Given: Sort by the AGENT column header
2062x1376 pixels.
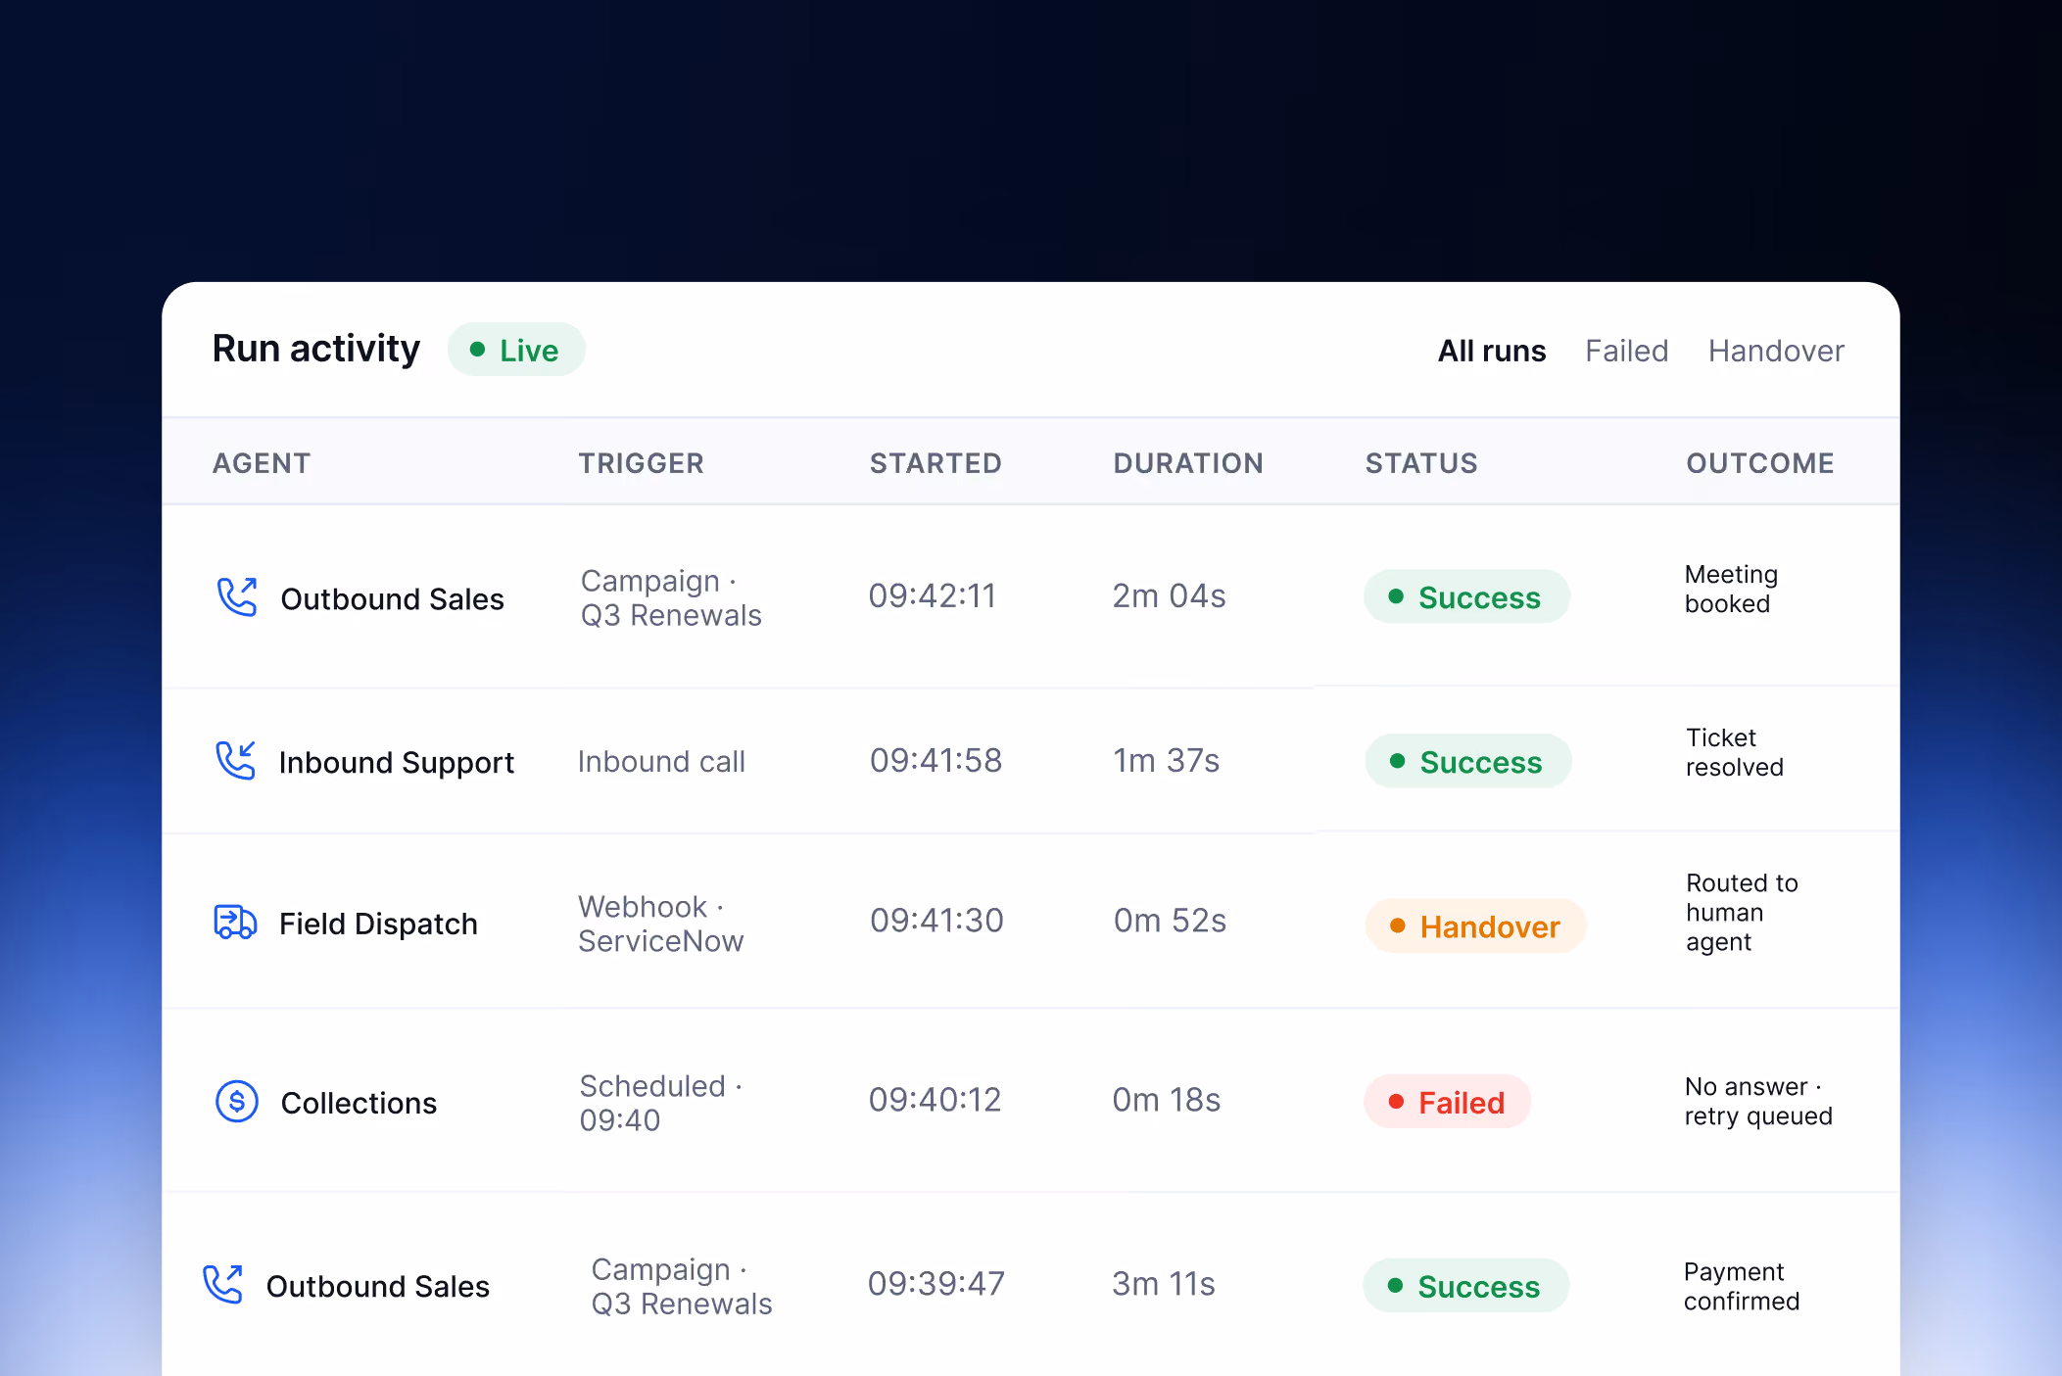Looking at the screenshot, I should (x=262, y=463).
